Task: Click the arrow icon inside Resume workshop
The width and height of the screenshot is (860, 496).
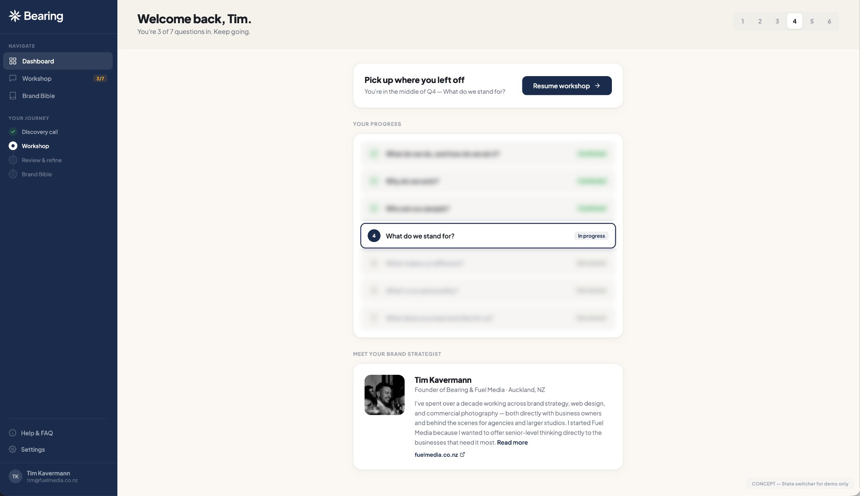Action: click(597, 86)
